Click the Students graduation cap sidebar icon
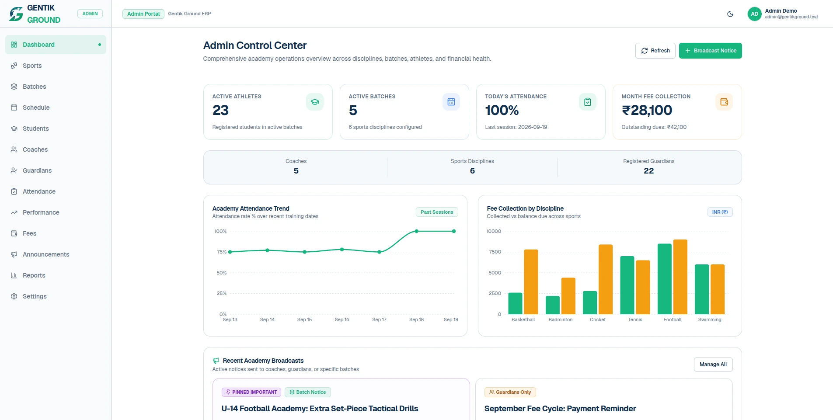Viewport: 833px width, 420px height. pyautogui.click(x=14, y=128)
